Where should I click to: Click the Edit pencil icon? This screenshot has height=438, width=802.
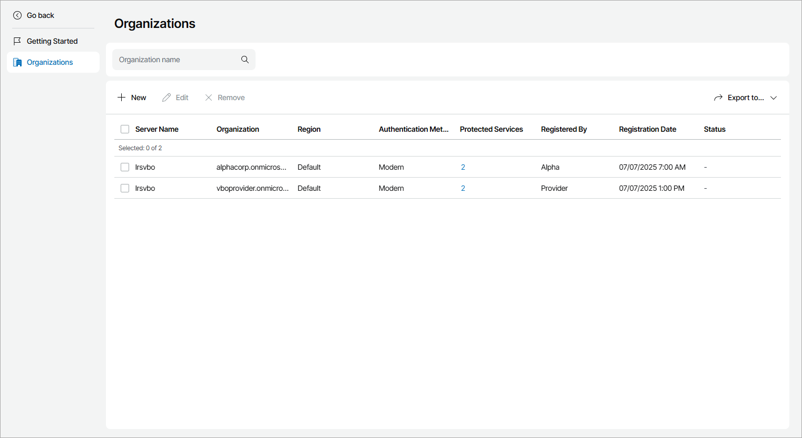[167, 98]
